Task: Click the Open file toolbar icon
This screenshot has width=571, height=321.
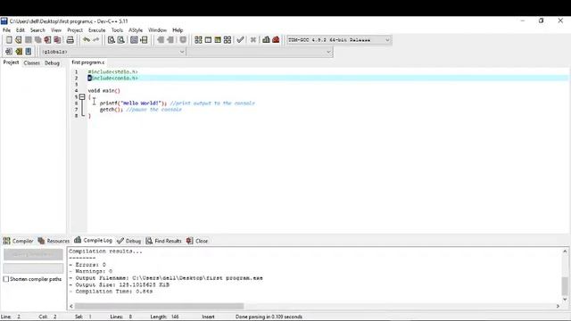Action: click(18, 40)
